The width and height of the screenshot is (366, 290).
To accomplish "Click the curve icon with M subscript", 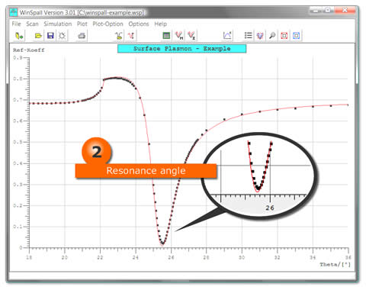I will pyautogui.click(x=179, y=36).
